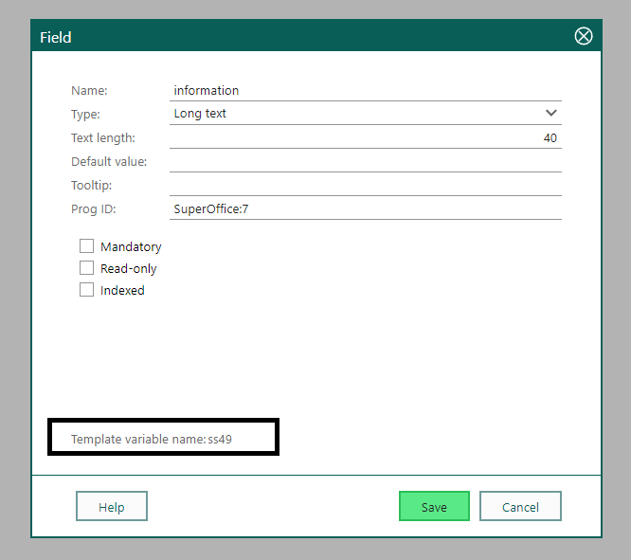This screenshot has width=631, height=560.
Task: Click the "Field" dialog title bar
Action: tap(284, 37)
